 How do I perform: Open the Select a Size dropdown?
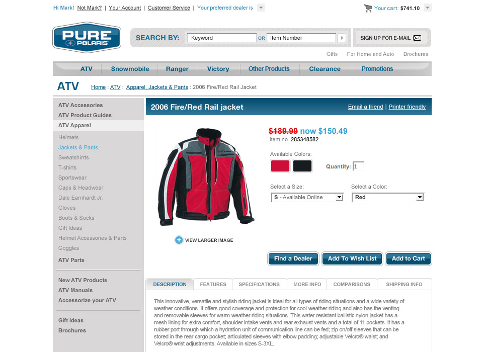tap(307, 198)
